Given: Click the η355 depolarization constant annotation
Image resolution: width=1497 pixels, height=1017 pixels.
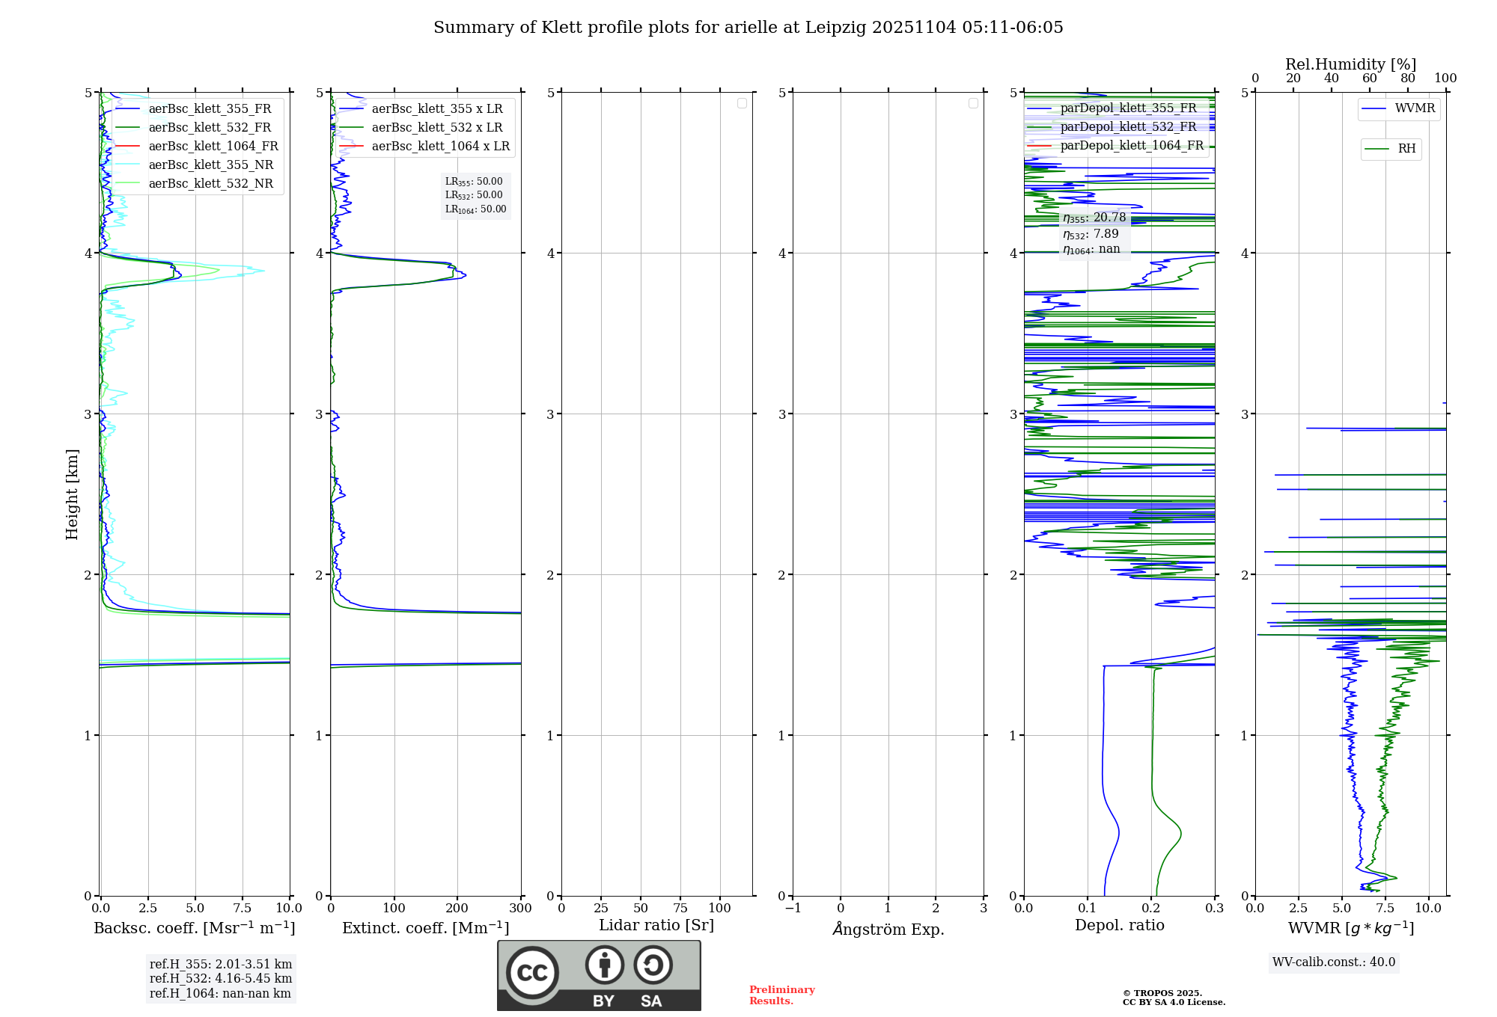Looking at the screenshot, I should [1094, 218].
